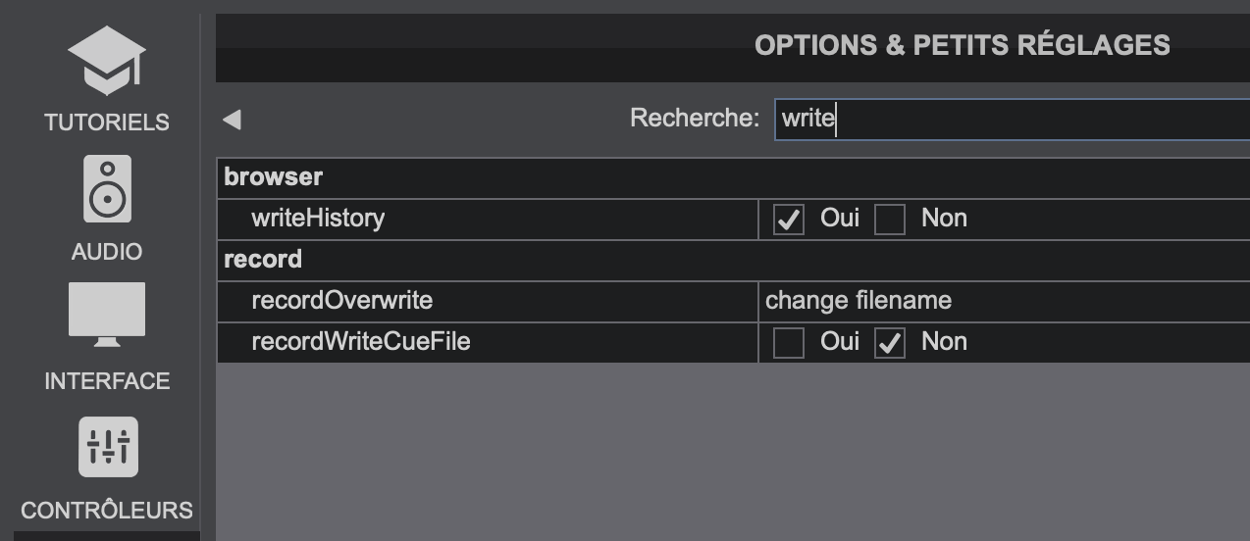Screen dimensions: 1250x541
Task: Select the writeHistory option row
Action: pos(318,219)
